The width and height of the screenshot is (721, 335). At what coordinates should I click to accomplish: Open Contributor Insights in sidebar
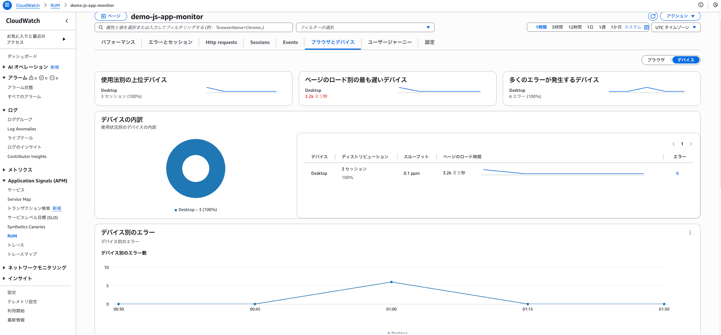tap(27, 156)
